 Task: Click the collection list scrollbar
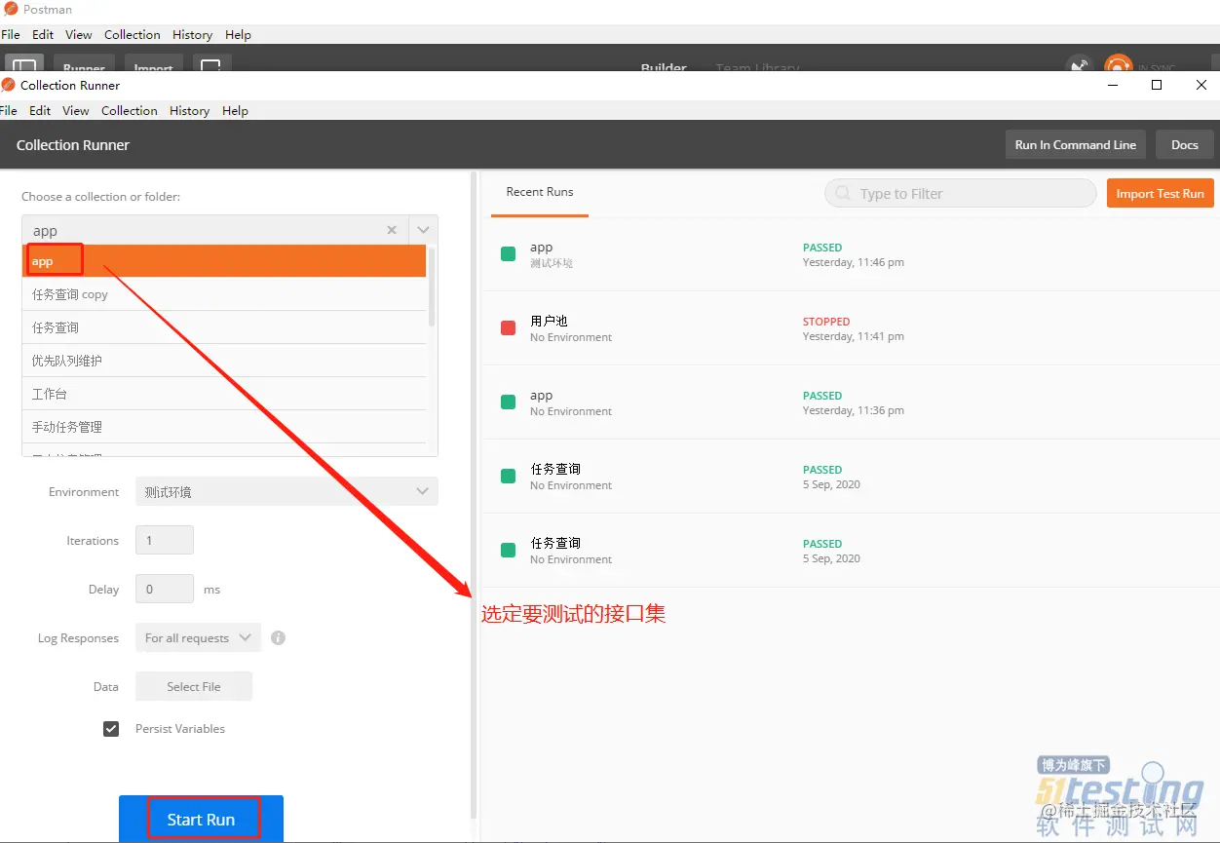pos(432,287)
